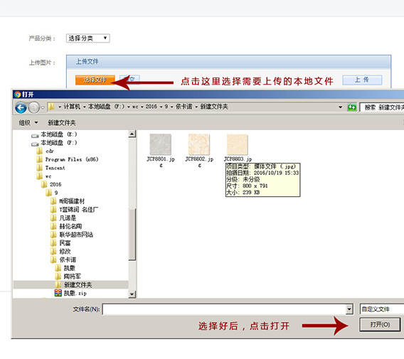
Task: Select the Program Files (x86) folder
Action: tap(68, 159)
